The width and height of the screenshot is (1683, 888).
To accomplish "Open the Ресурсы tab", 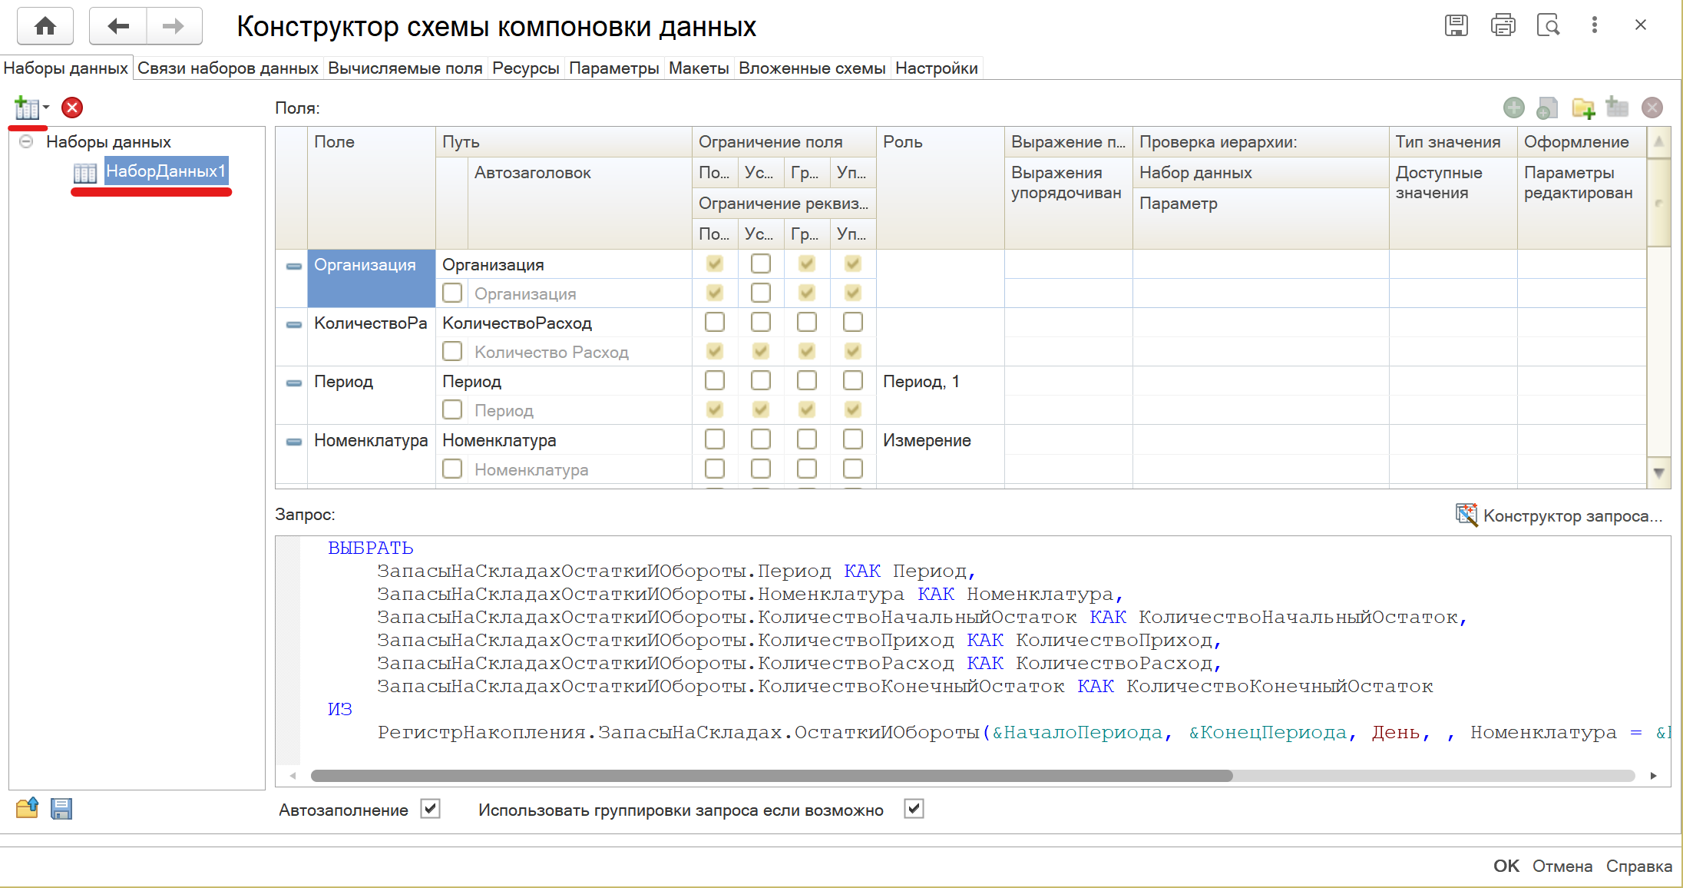I will tap(525, 68).
